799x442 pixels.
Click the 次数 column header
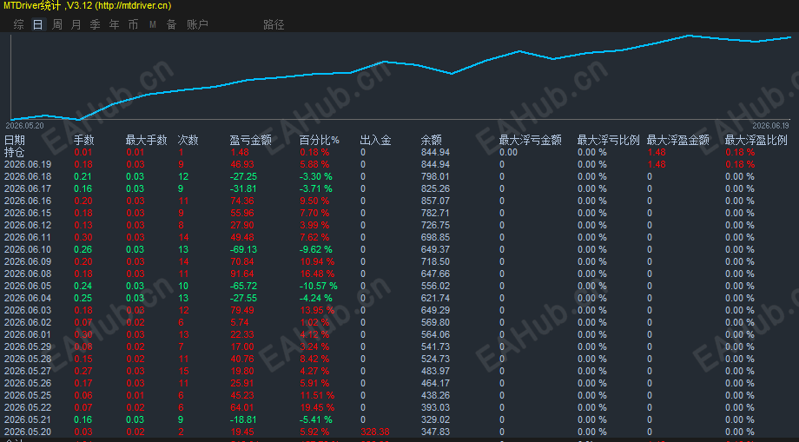pyautogui.click(x=188, y=140)
